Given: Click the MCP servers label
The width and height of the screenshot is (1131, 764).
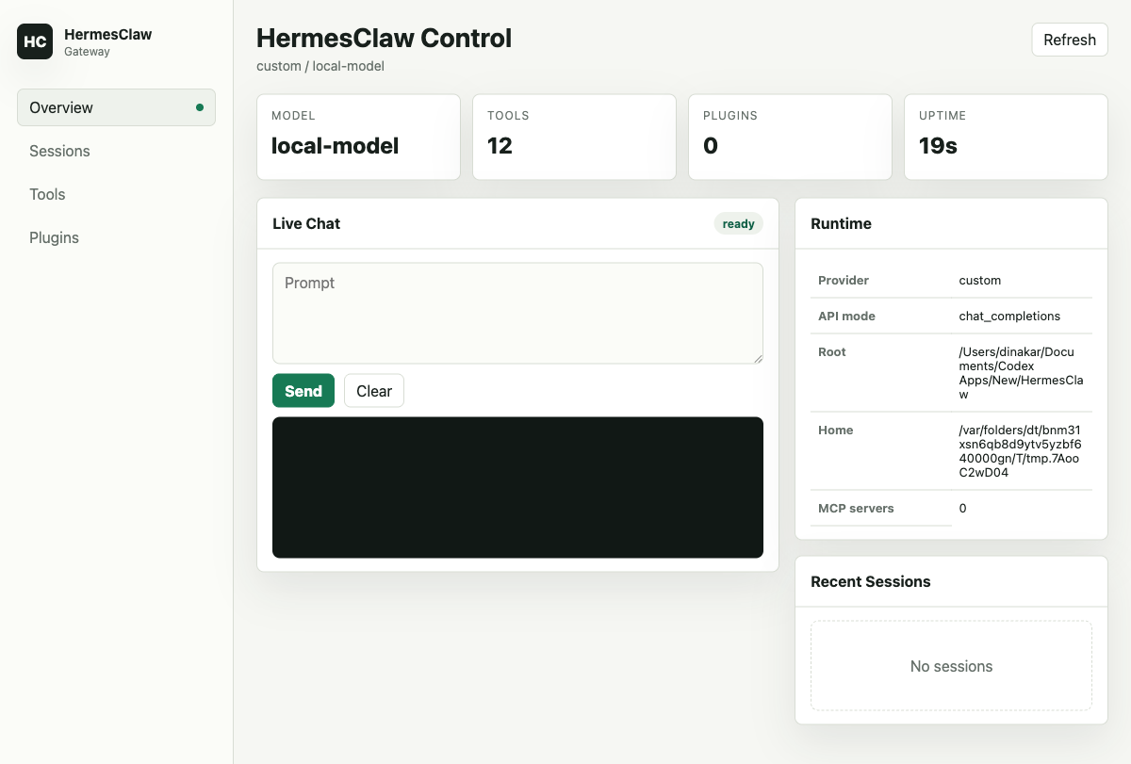Looking at the screenshot, I should point(856,508).
